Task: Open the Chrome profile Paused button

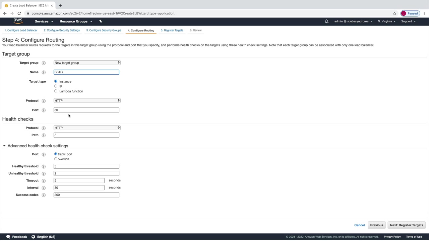Action: tap(410, 13)
